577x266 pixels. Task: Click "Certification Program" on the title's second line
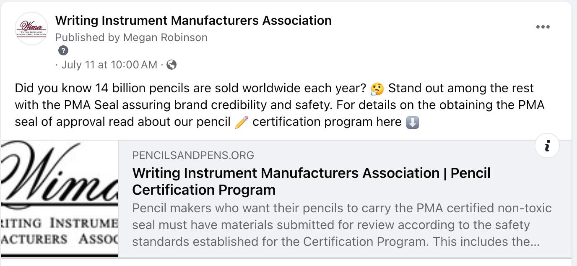point(204,190)
